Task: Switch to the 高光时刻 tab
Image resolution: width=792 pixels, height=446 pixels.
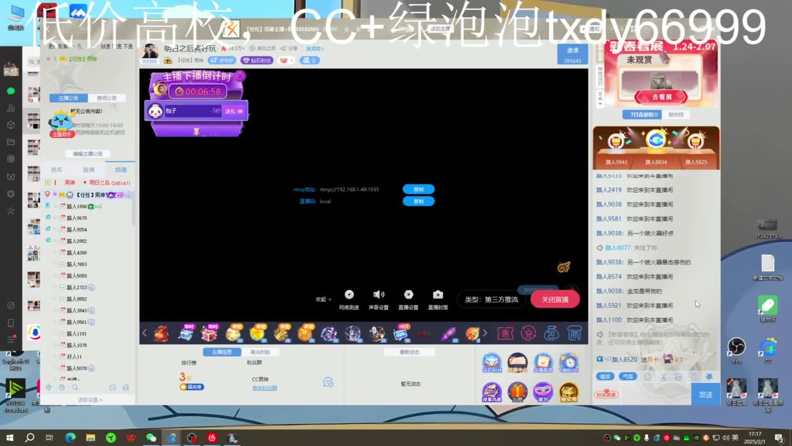Action: [x=260, y=352]
